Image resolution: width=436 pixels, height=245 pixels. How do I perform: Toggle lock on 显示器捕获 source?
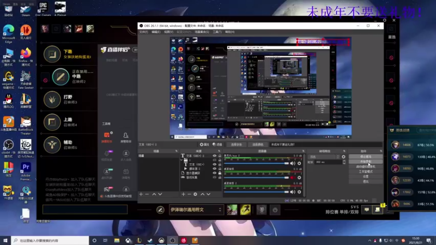point(220,173)
